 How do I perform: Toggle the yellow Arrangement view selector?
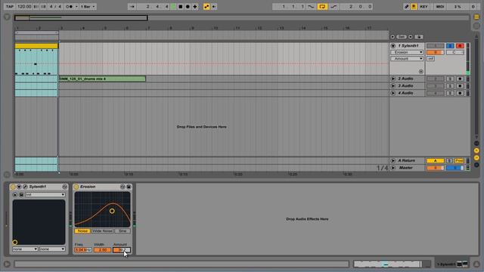tap(476, 17)
